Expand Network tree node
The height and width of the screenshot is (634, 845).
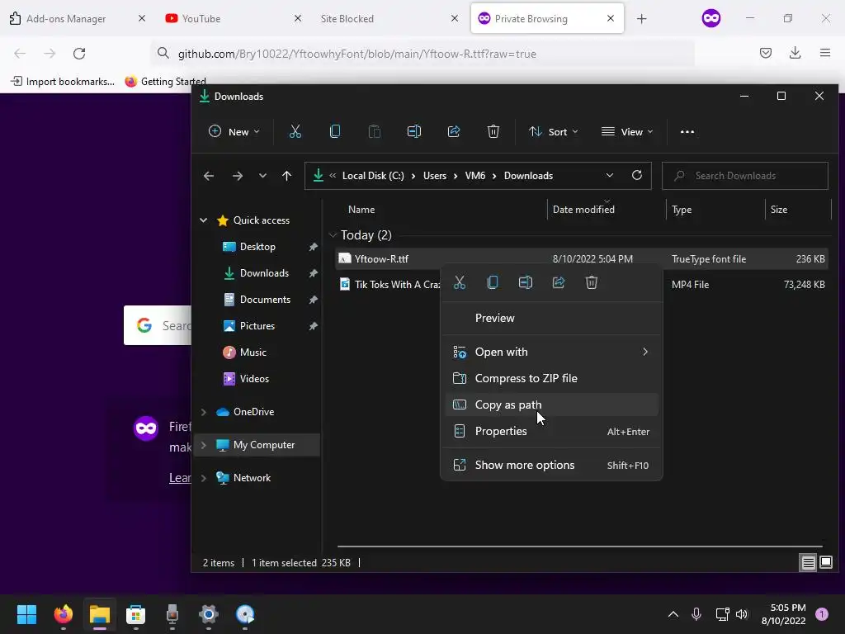(204, 478)
